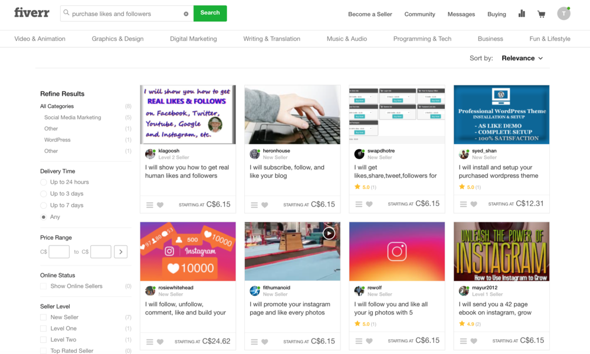Open Business category menu

coord(490,39)
